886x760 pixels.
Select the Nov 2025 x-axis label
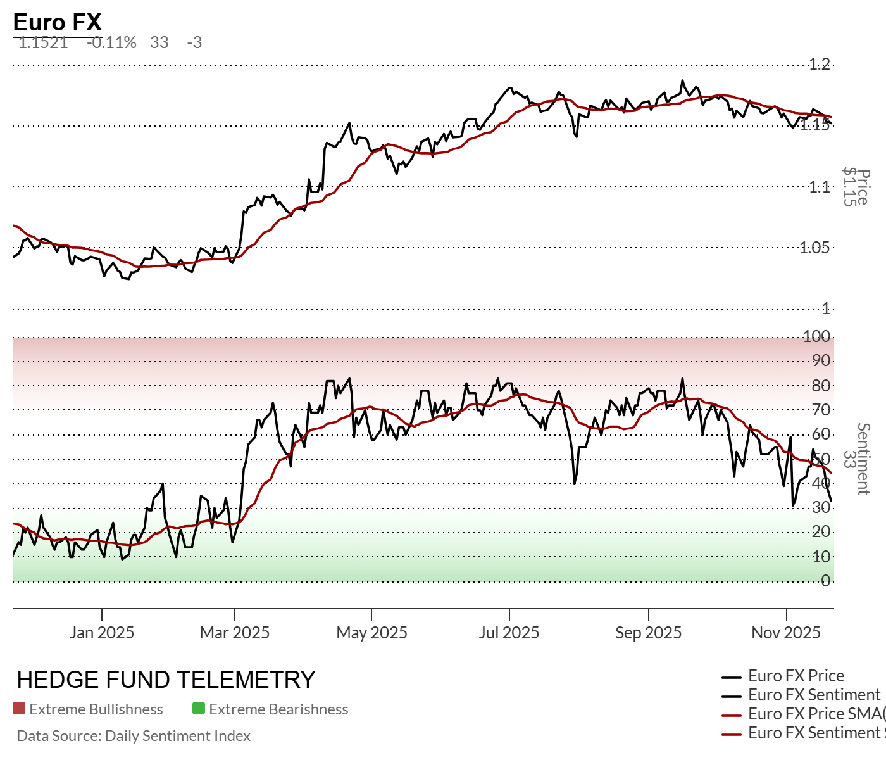coord(786,633)
